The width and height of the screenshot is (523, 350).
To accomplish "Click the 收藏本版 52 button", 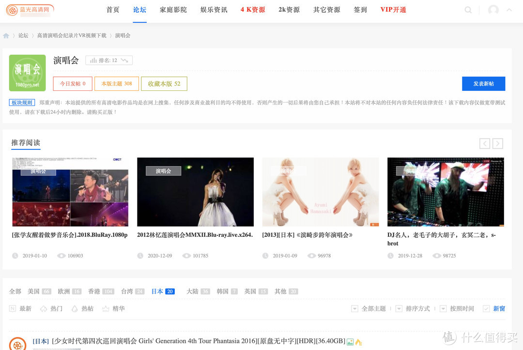I will [x=164, y=84].
